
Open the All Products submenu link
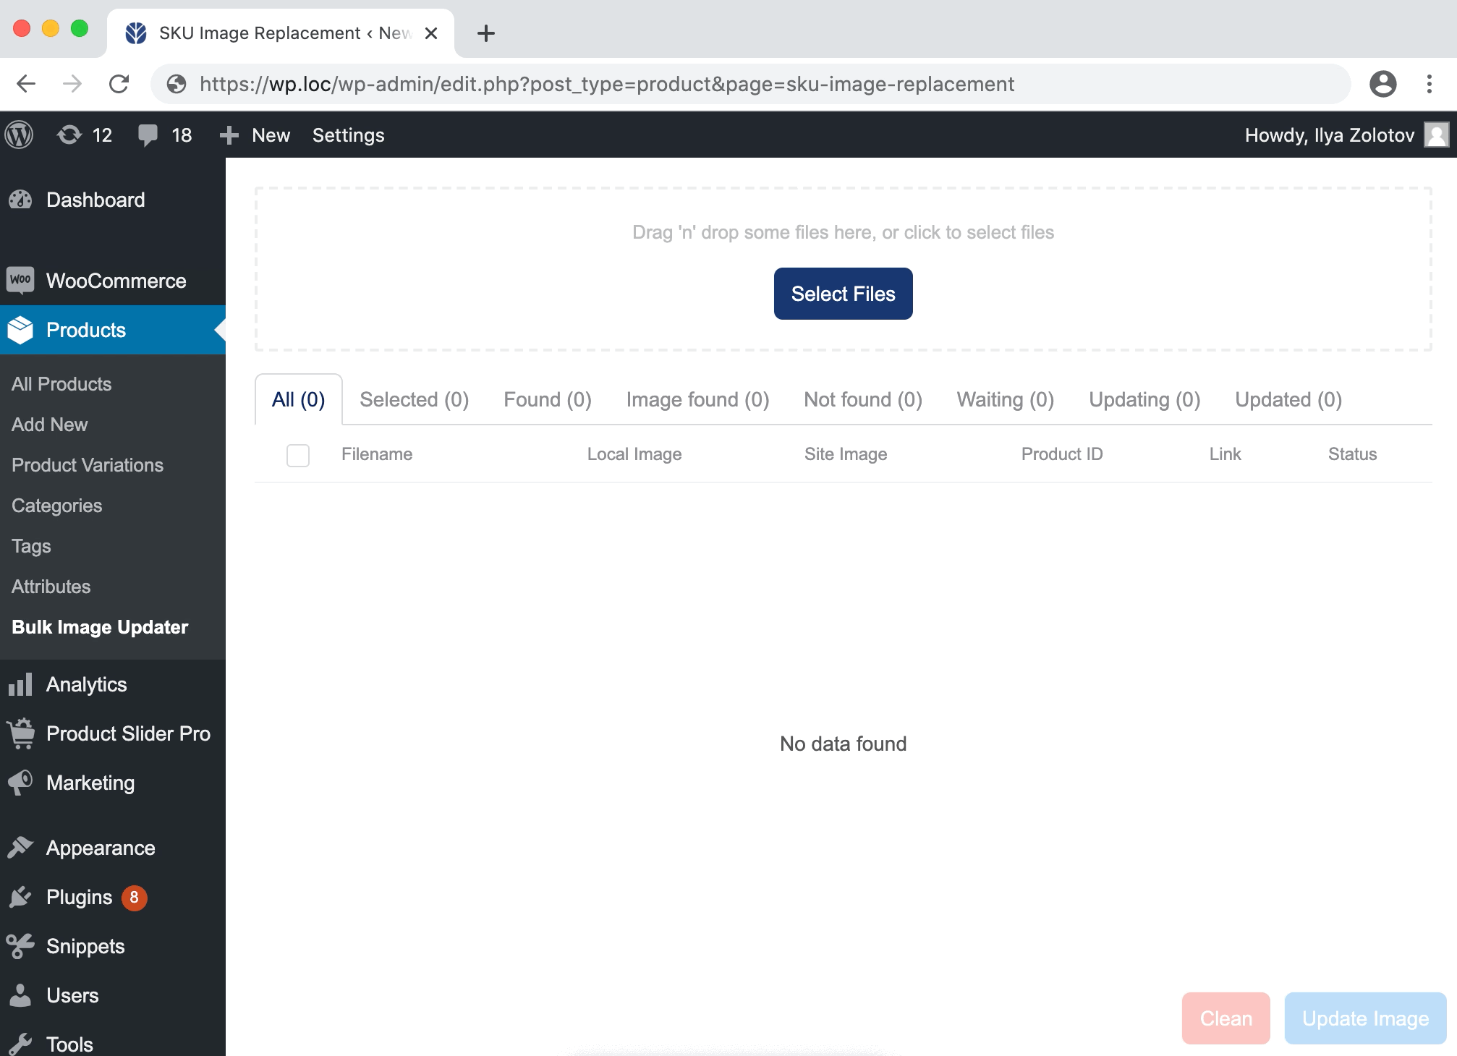61,384
